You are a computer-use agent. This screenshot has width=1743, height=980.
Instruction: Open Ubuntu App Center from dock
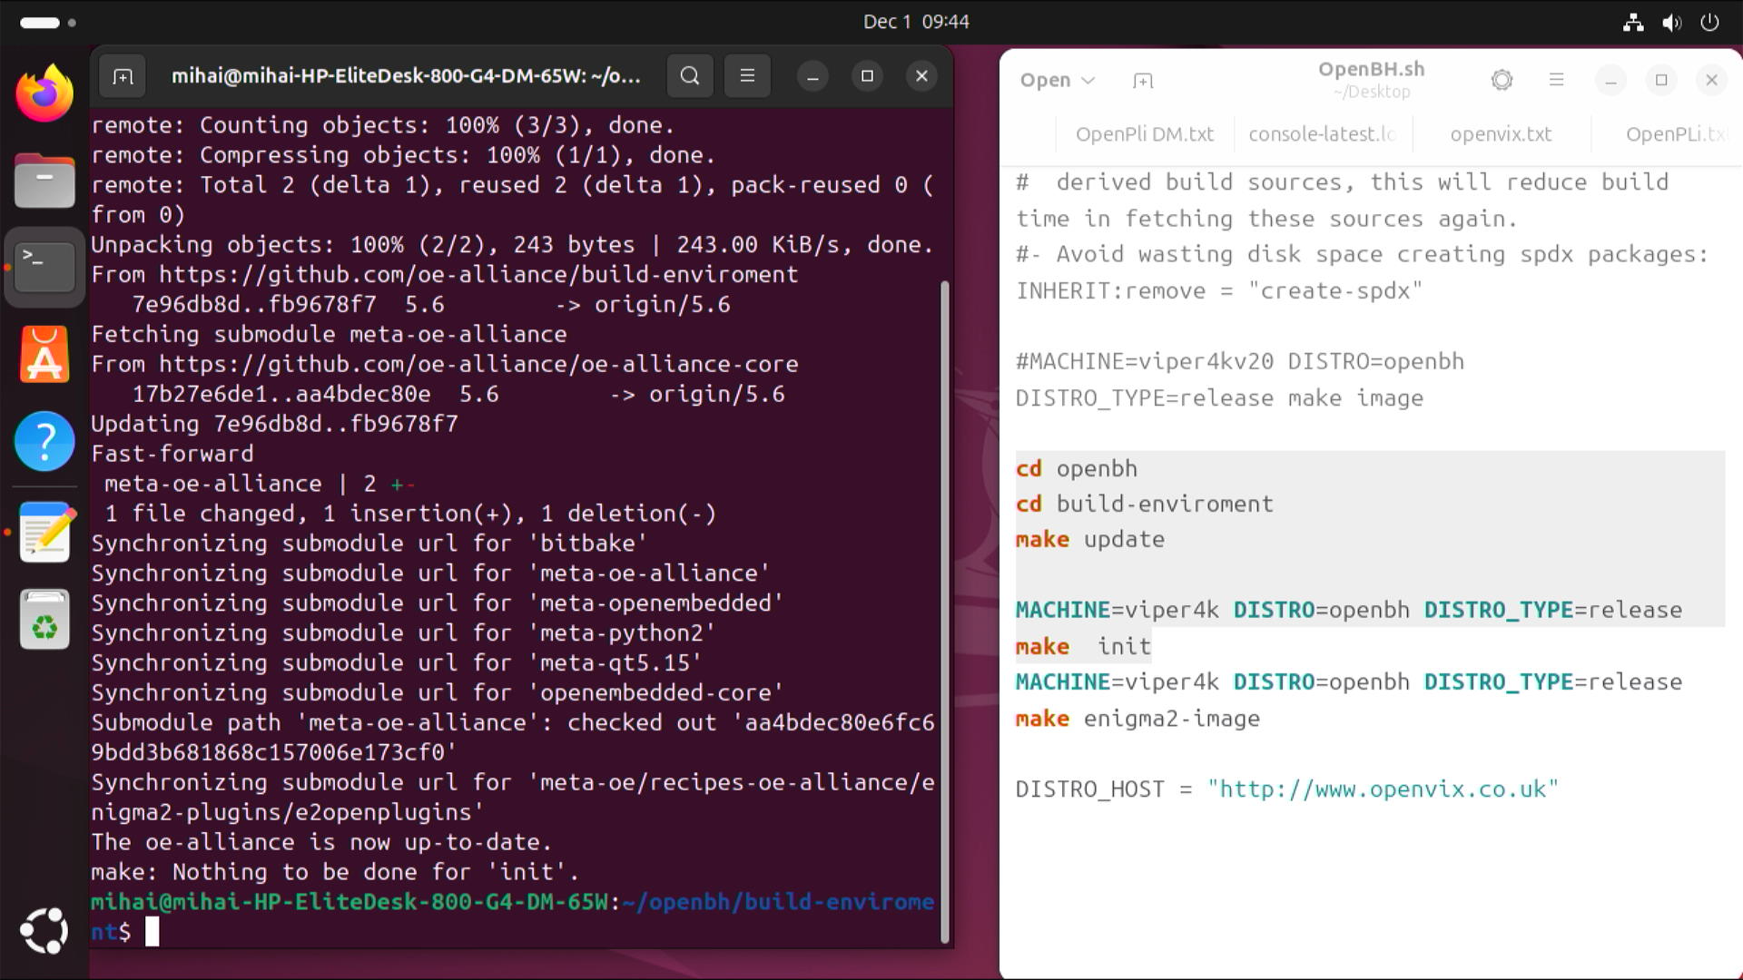[44, 354]
